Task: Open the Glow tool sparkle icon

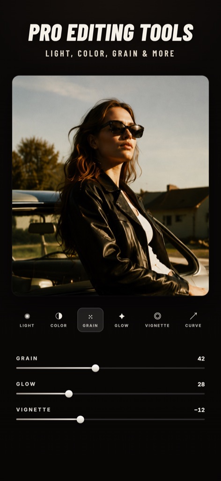Action: (122, 316)
